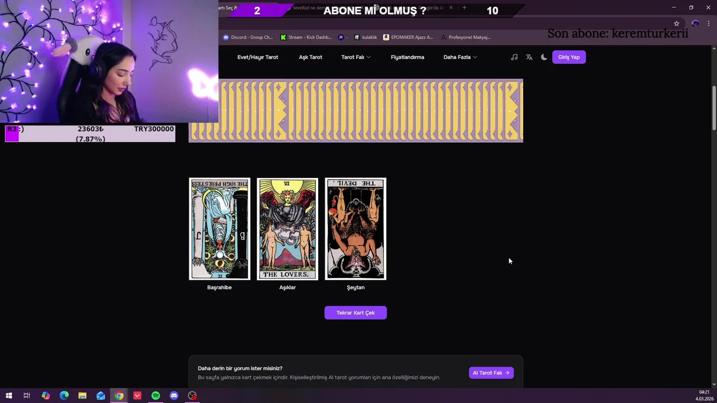The width and height of the screenshot is (717, 403).
Task: Open Discord - Group Ch... bookmark
Action: [248, 38]
